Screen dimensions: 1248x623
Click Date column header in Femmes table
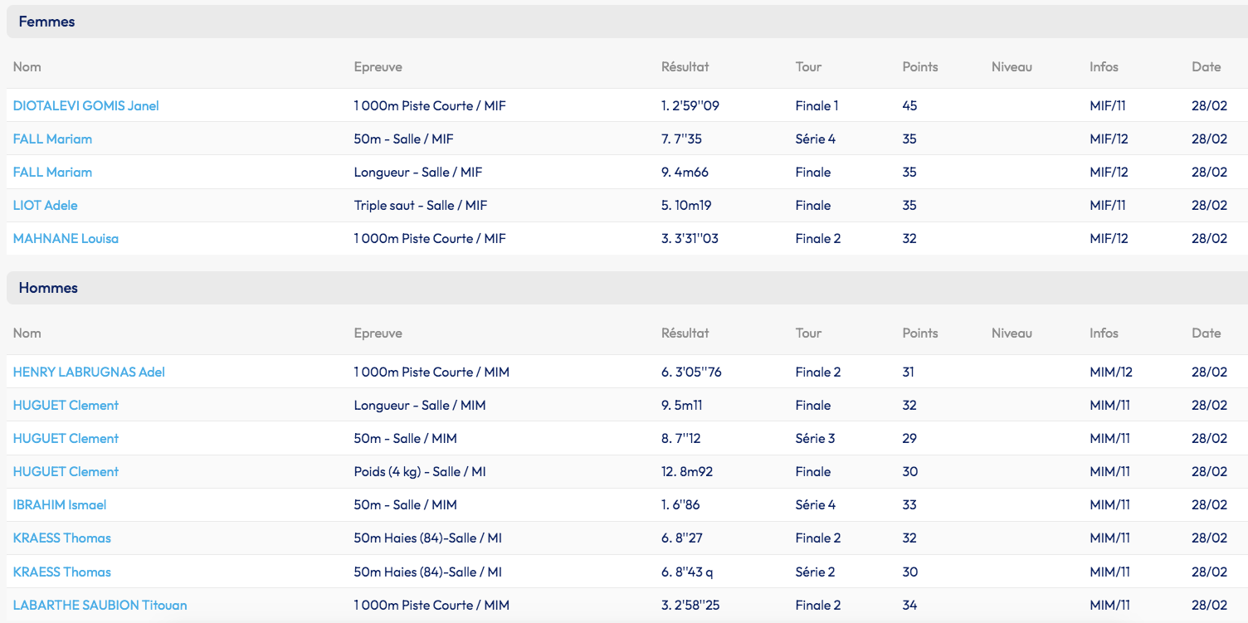click(x=1206, y=66)
